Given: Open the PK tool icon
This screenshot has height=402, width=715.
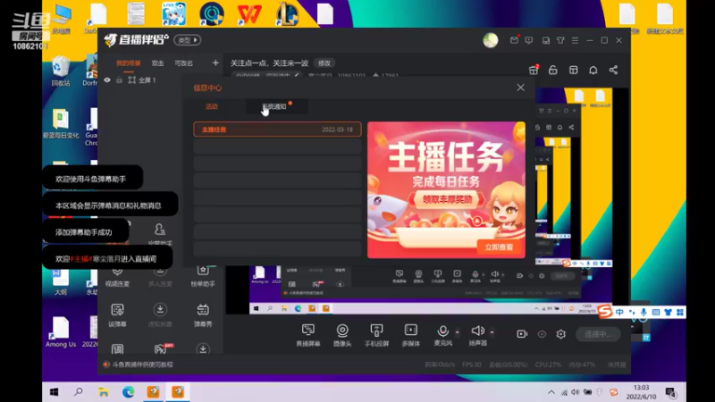Looking at the screenshot, I should point(160,349).
